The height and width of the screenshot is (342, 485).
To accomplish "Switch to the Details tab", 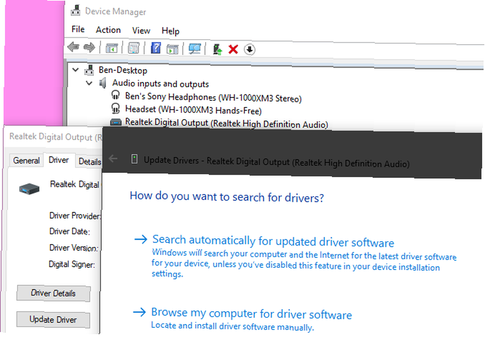I will point(89,162).
